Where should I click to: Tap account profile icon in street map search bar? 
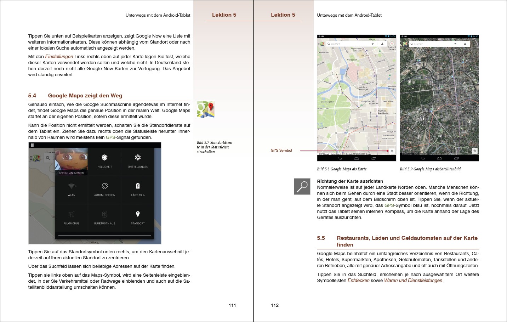coord(382,44)
